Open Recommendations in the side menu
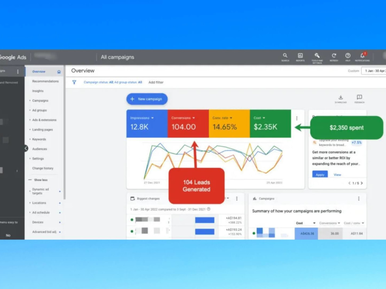386x289 pixels. click(45, 81)
